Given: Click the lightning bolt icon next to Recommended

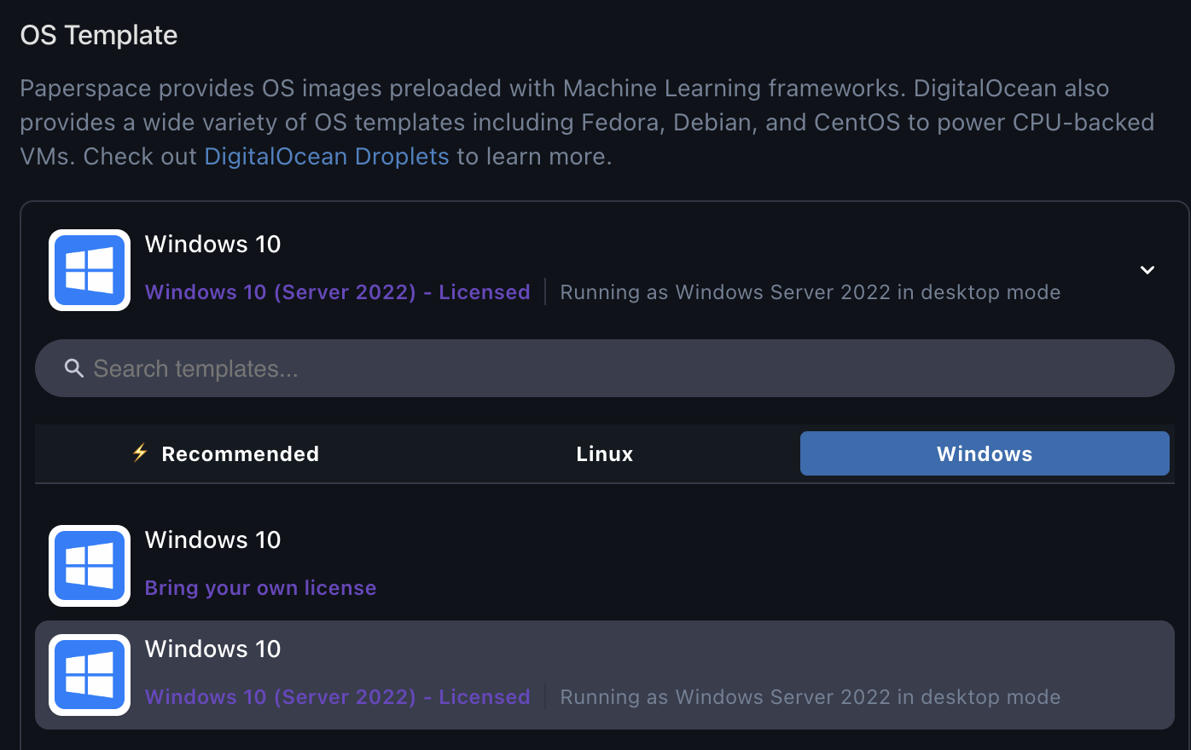Looking at the screenshot, I should (x=140, y=453).
